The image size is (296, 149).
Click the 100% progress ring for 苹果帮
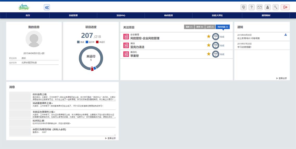tap(216, 54)
